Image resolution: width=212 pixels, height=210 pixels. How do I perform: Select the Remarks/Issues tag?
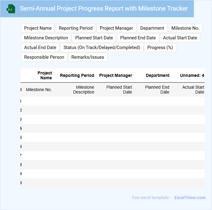click(88, 57)
